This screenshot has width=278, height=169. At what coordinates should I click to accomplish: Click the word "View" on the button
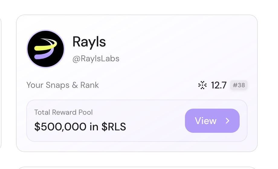pos(206,121)
